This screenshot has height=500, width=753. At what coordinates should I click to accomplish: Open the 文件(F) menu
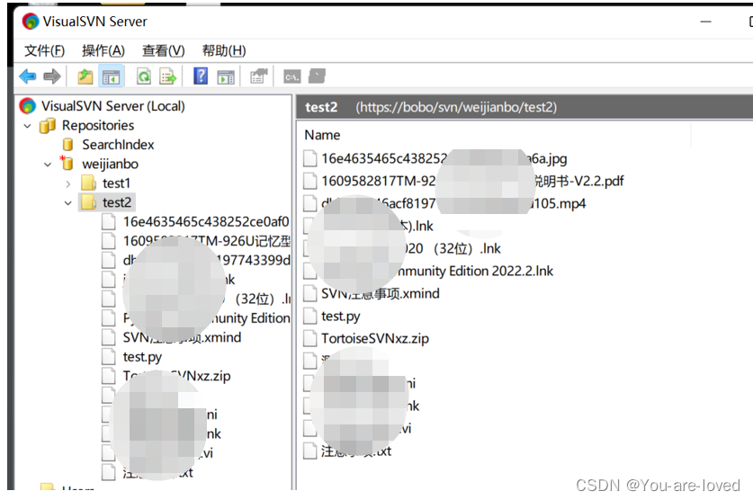44,50
